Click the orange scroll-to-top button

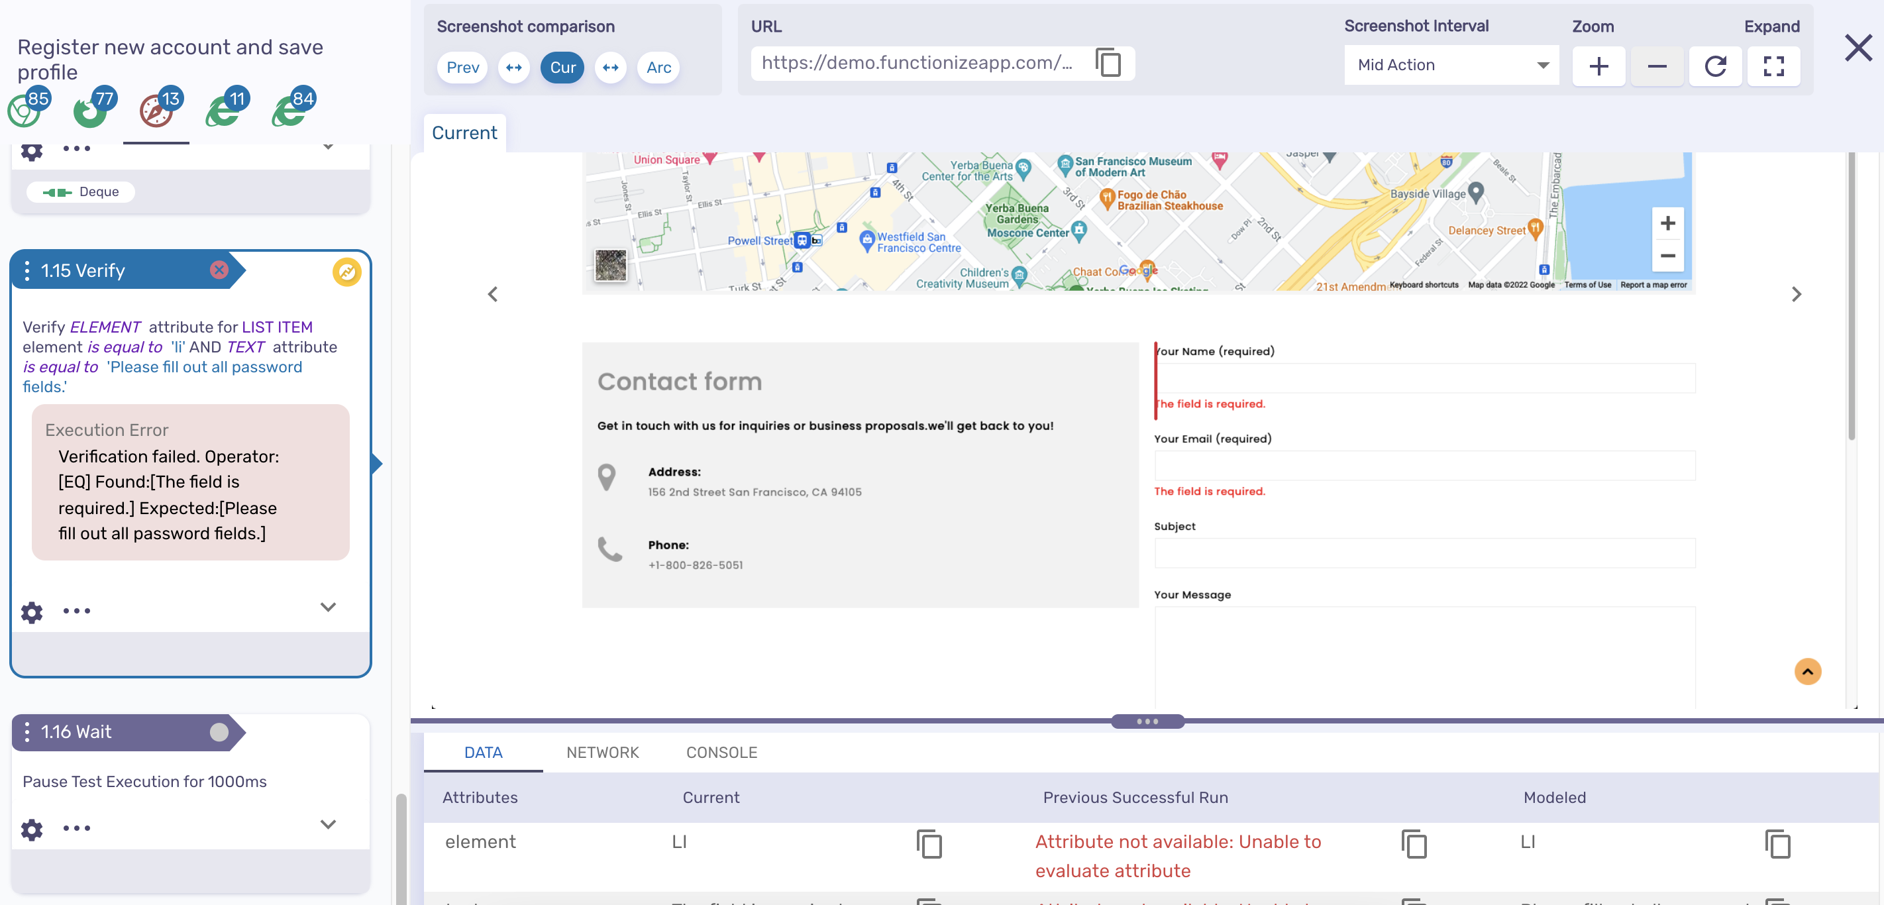pyautogui.click(x=1807, y=672)
